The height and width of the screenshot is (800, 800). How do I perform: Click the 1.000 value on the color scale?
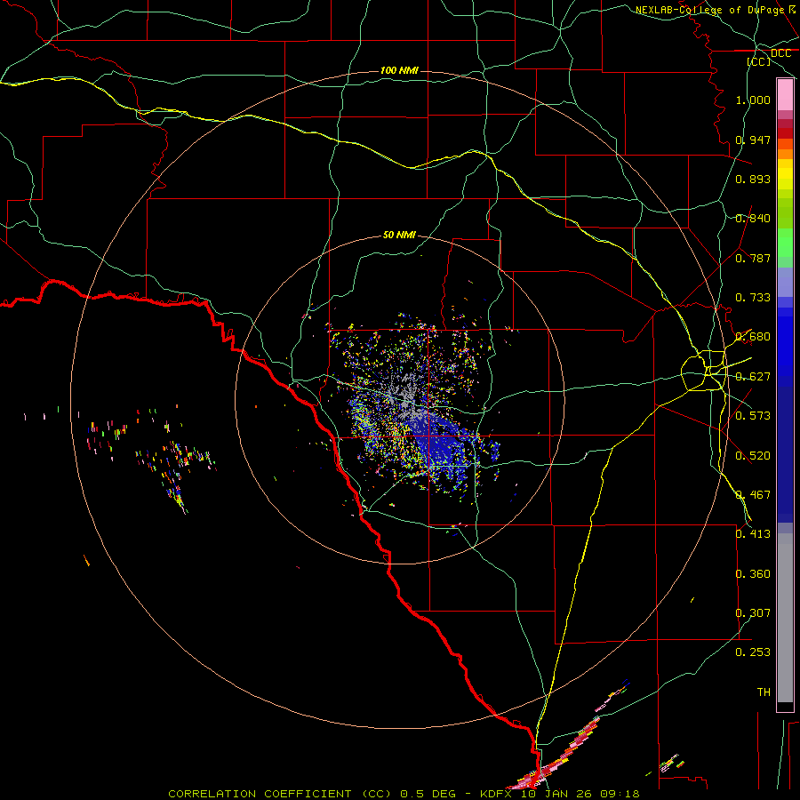[753, 100]
